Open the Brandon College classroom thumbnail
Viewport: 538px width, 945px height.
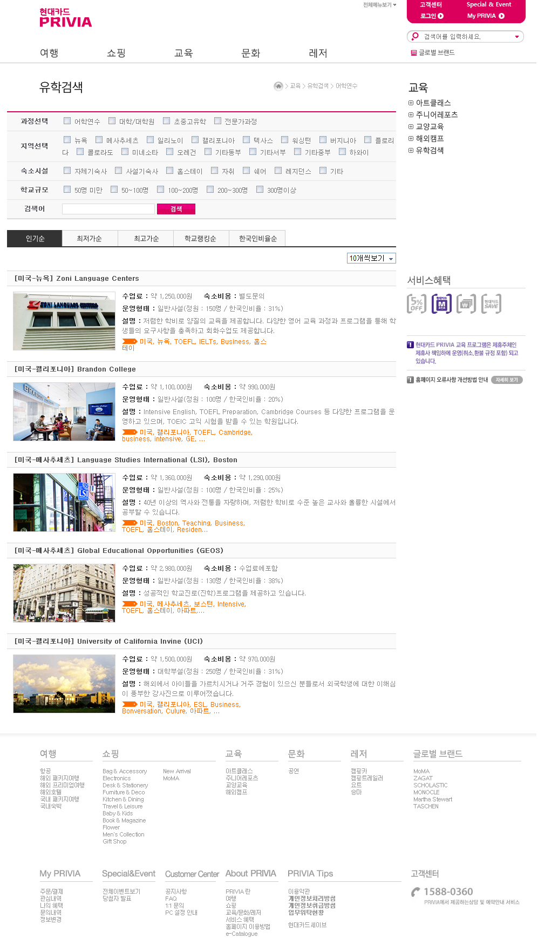coord(64,411)
